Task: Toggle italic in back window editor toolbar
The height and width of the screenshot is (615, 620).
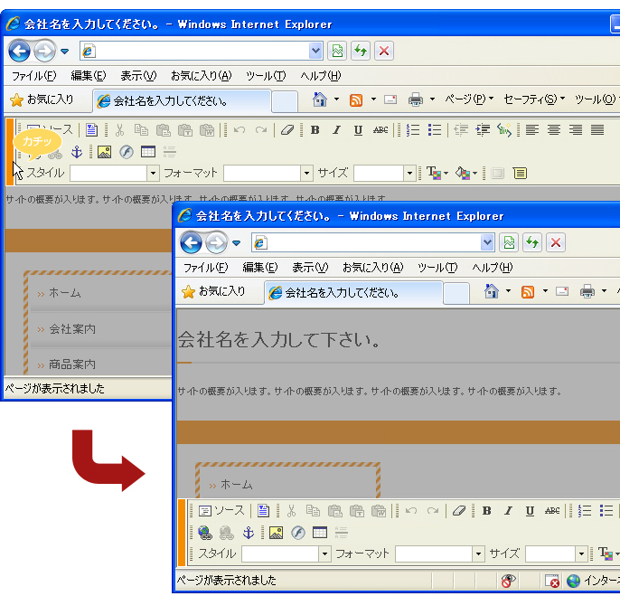Action: coord(336,130)
